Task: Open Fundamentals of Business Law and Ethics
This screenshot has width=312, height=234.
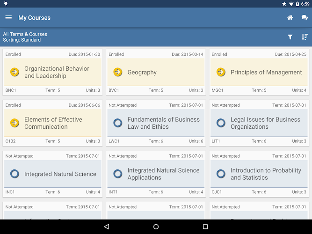Action: coord(163,123)
